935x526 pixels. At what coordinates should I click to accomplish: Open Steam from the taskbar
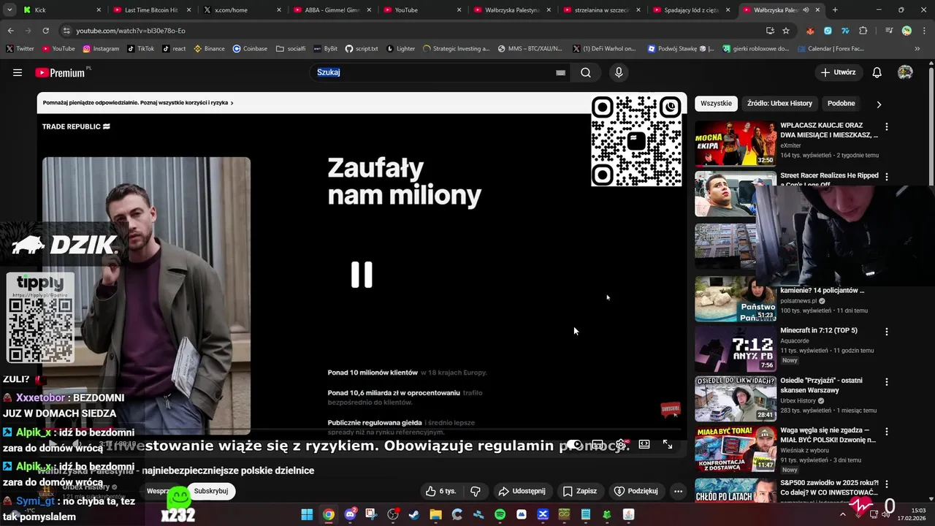coord(414,514)
